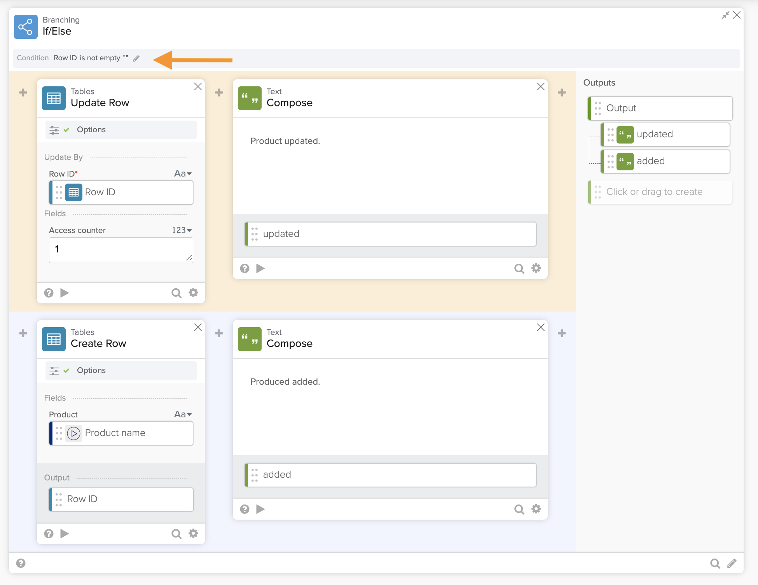This screenshot has width=758, height=585.
Task: Click the Tables icon on Create Row
Action: 54,339
